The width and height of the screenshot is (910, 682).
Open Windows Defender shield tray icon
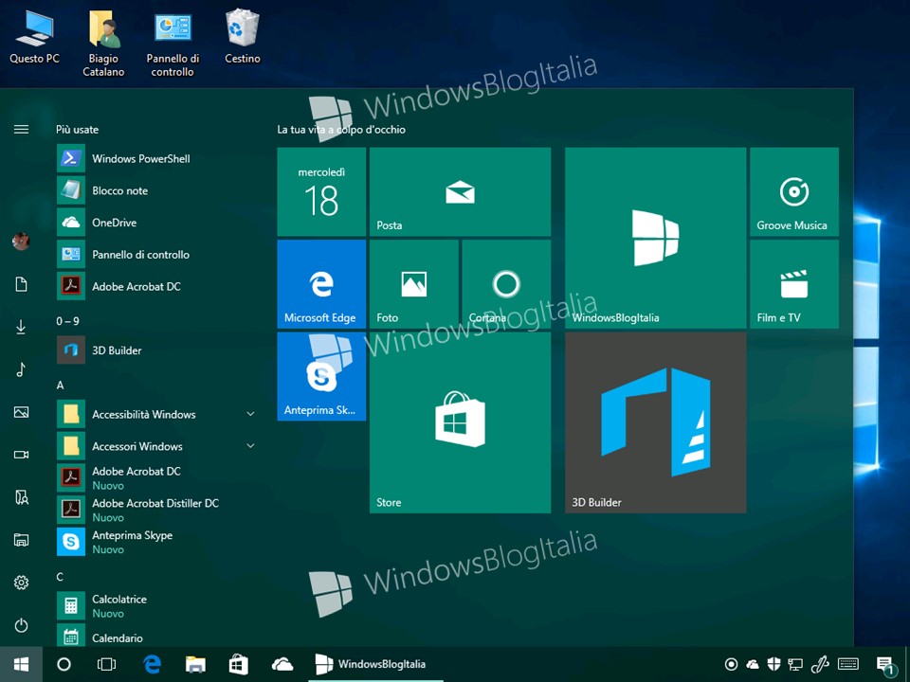pyautogui.click(x=773, y=664)
